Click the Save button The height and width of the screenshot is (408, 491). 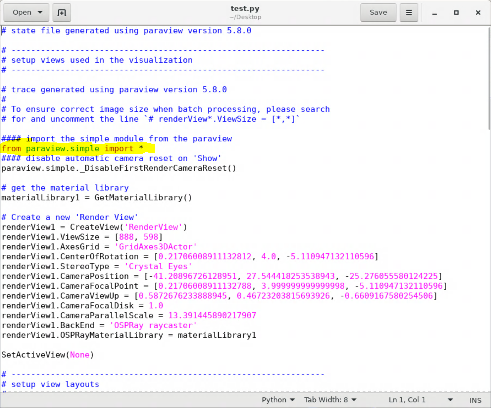pos(378,13)
